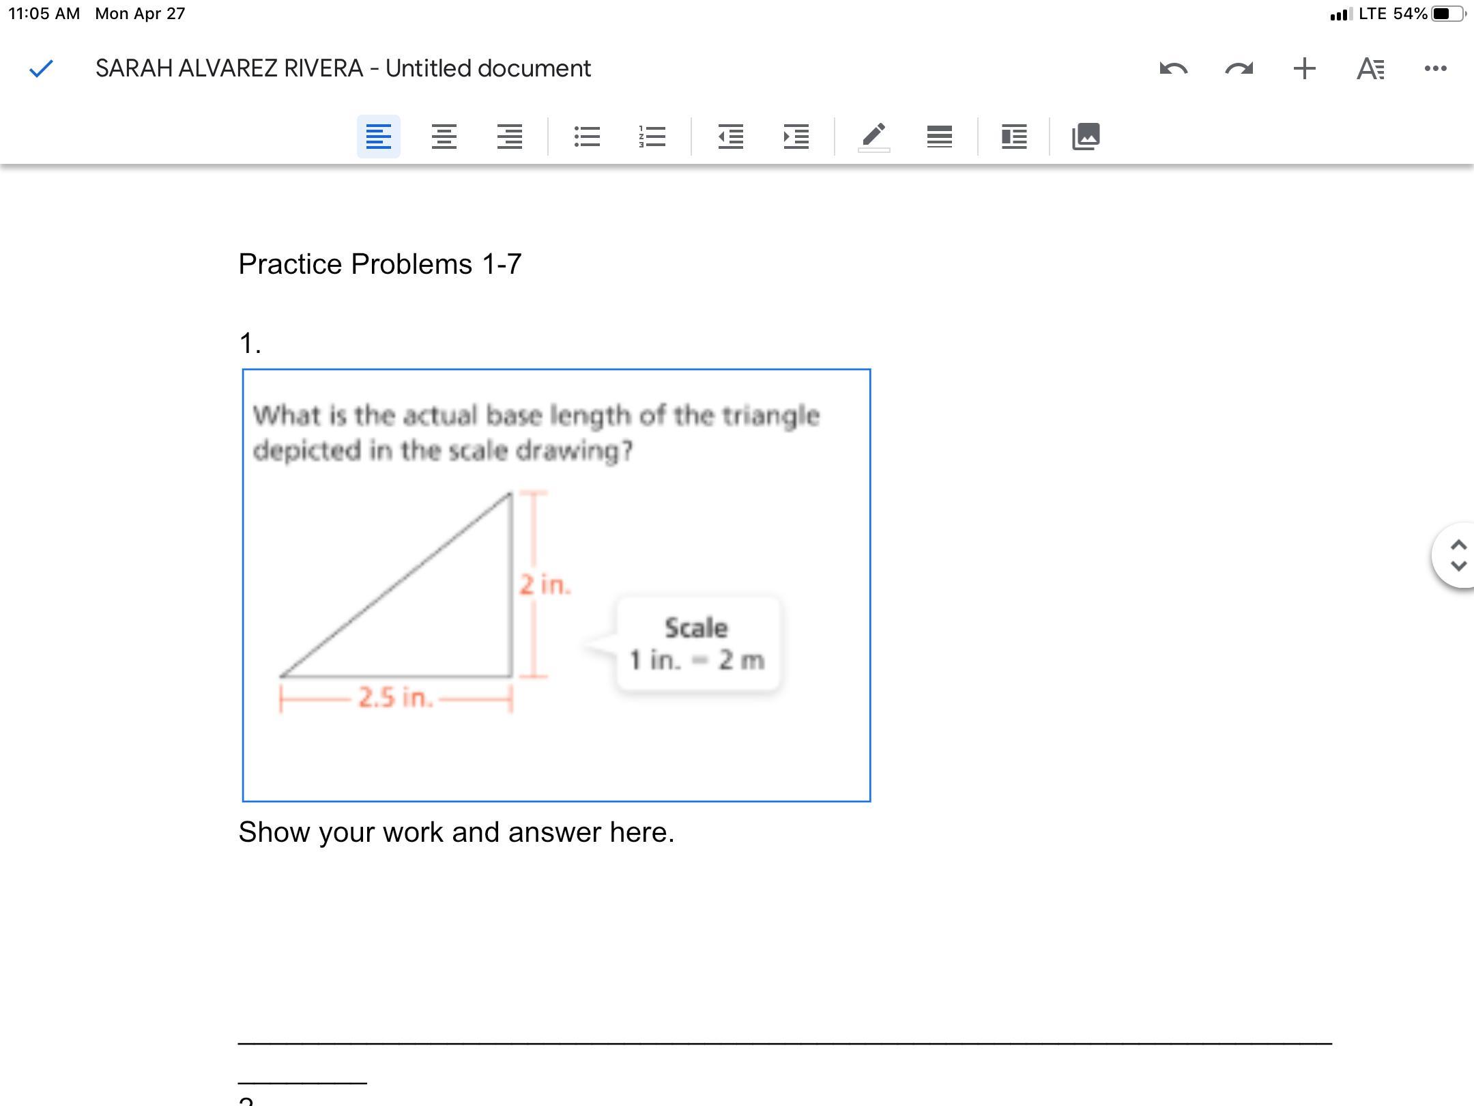Open the text formatting panel

pyautogui.click(x=1370, y=68)
